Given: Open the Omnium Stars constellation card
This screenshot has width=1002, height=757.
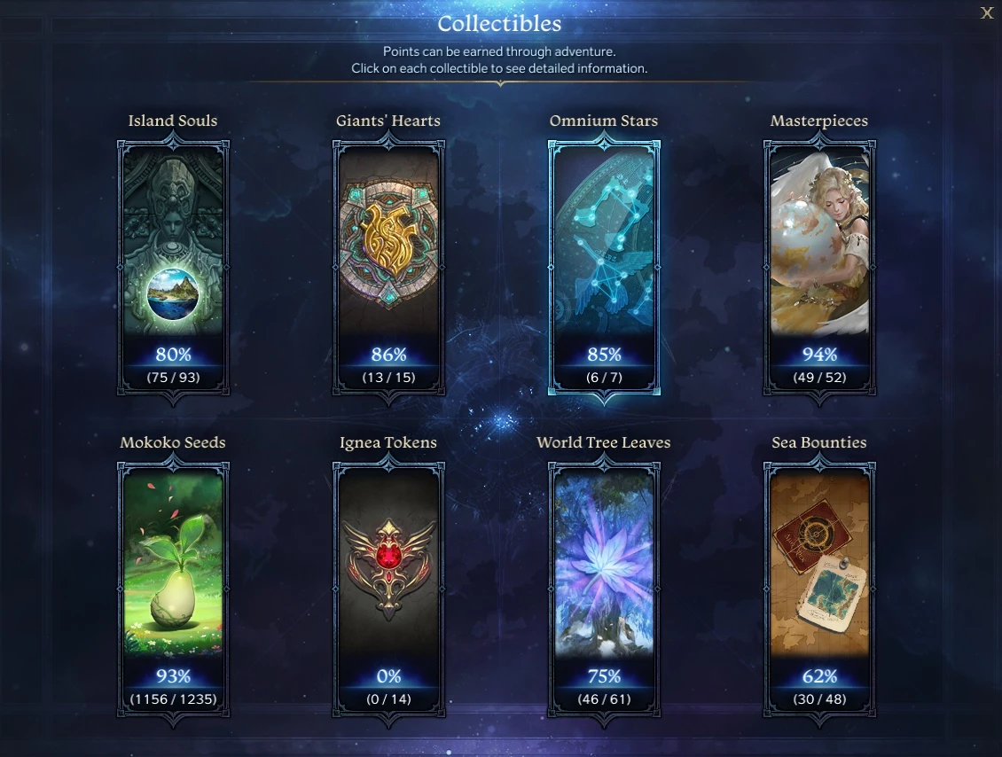Looking at the screenshot, I should click(604, 269).
